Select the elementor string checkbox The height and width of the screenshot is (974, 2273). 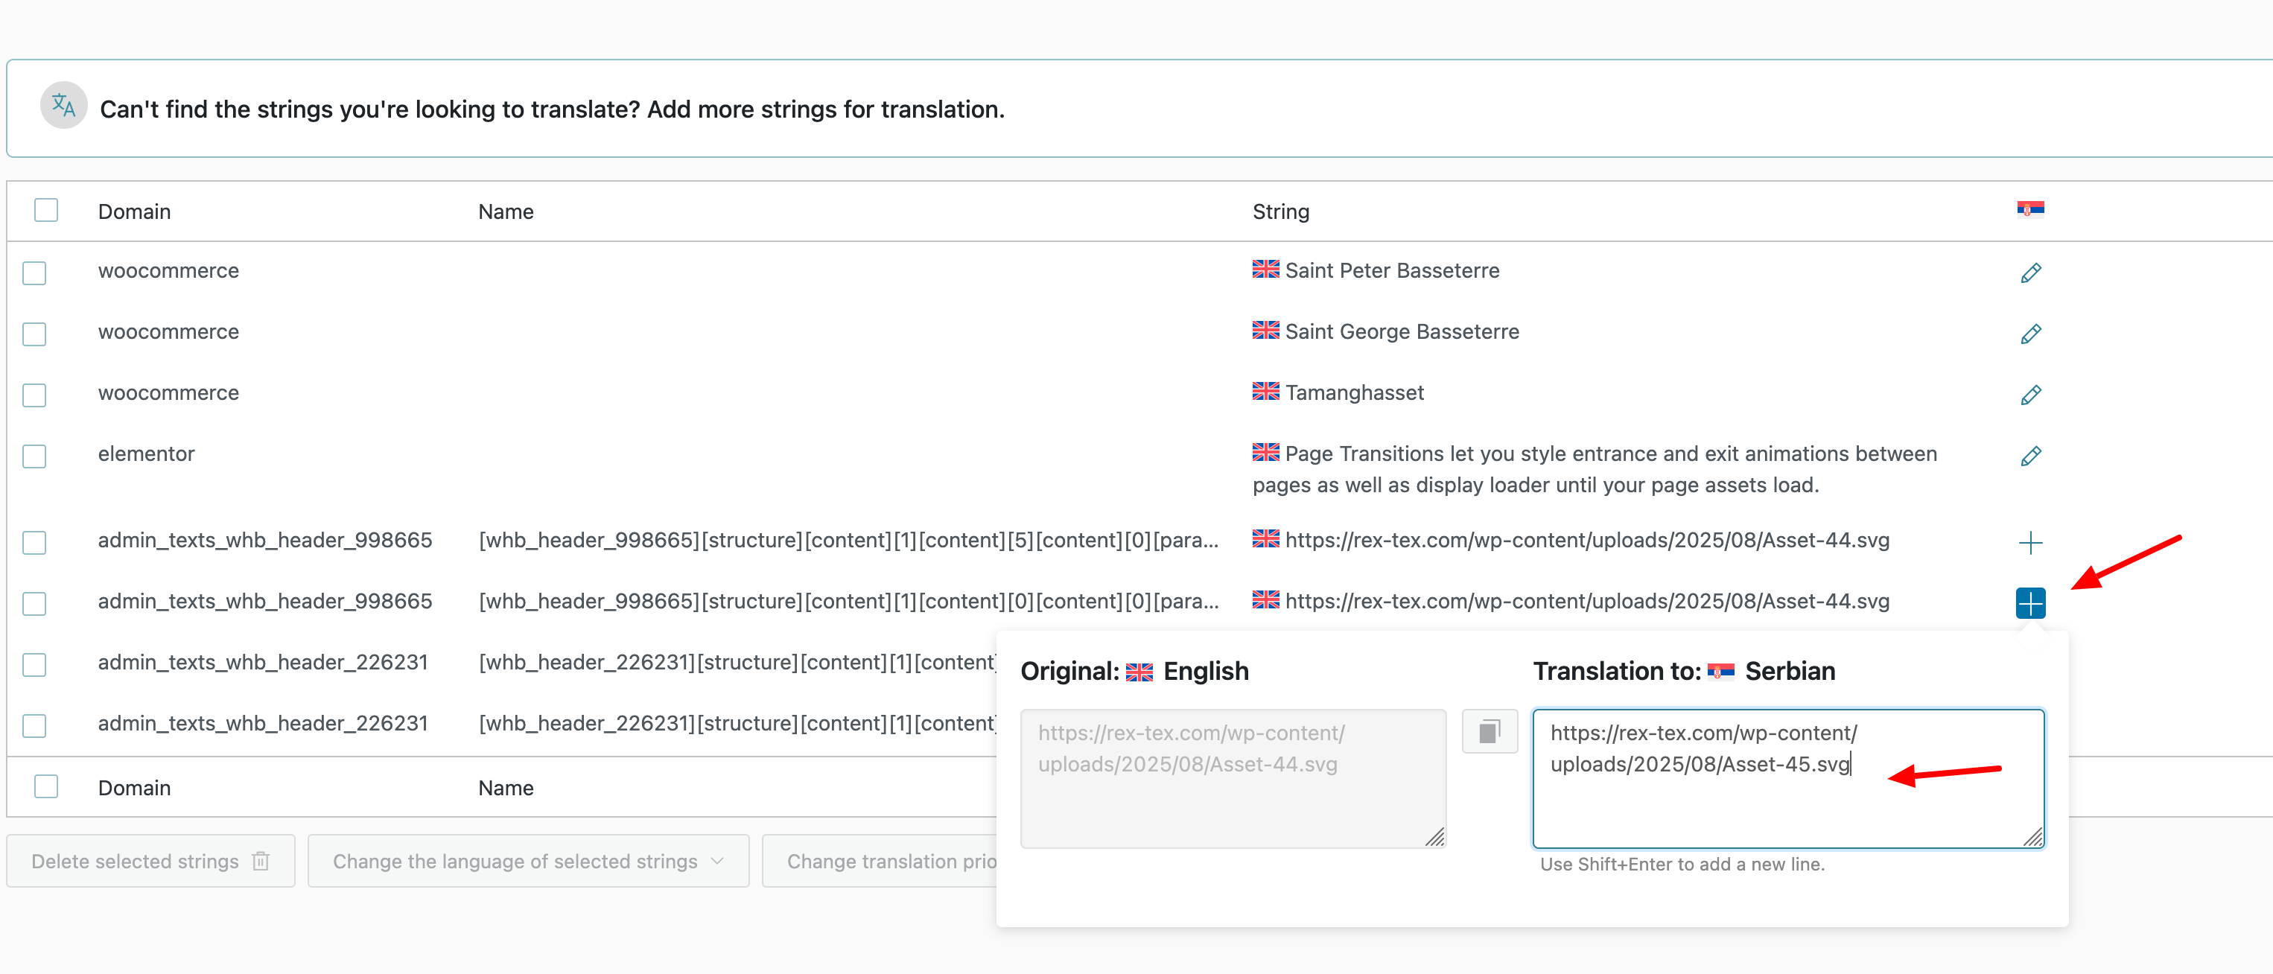pos(34,456)
